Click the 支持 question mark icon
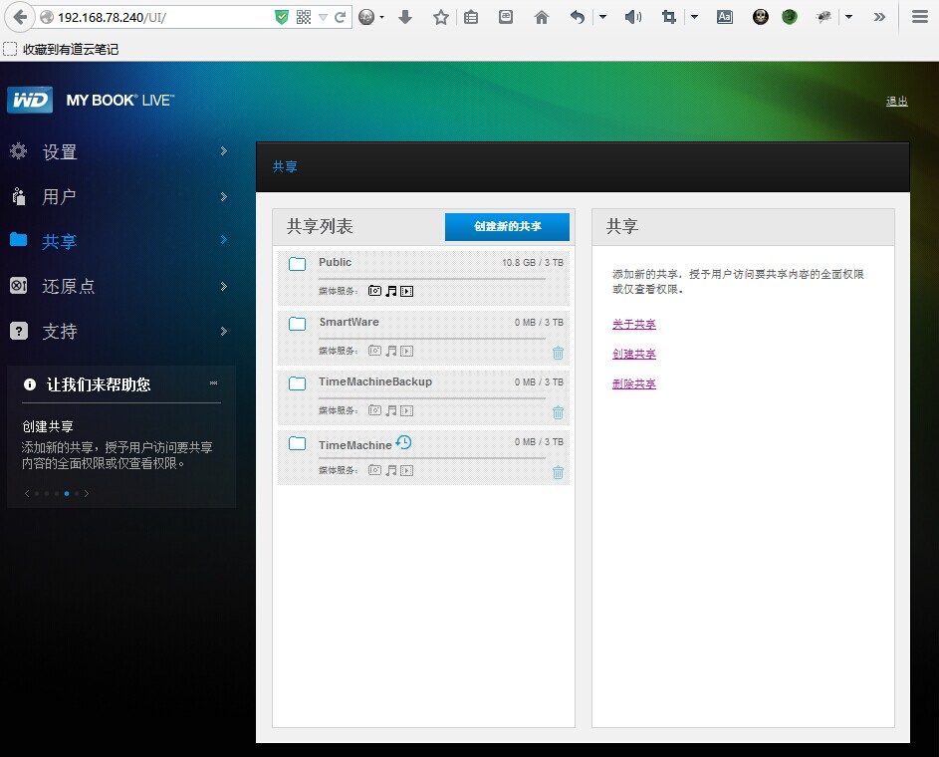Viewport: 939px width, 757px height. 19,331
